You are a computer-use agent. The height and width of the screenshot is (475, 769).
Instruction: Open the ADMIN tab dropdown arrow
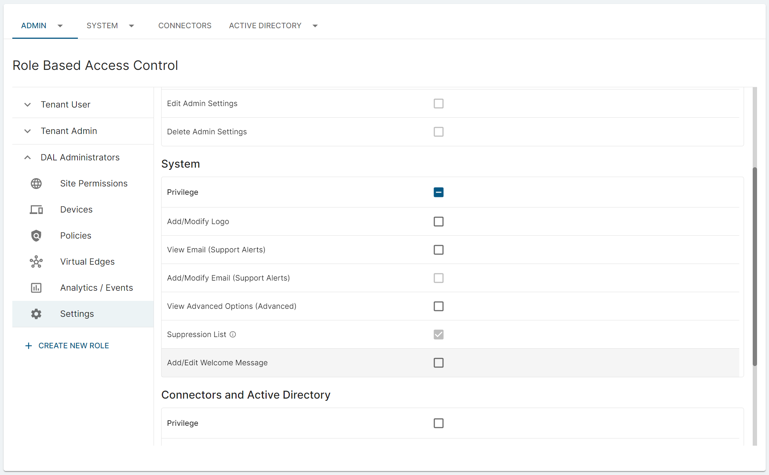tap(60, 26)
